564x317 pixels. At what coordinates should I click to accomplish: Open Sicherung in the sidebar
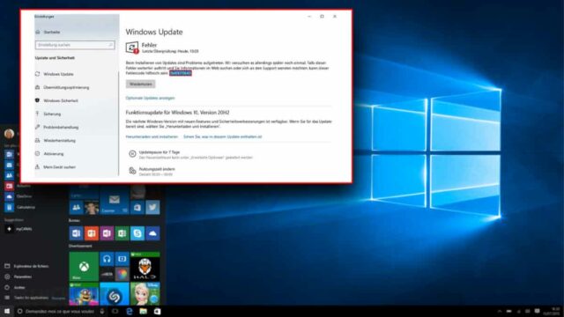[x=52, y=114]
